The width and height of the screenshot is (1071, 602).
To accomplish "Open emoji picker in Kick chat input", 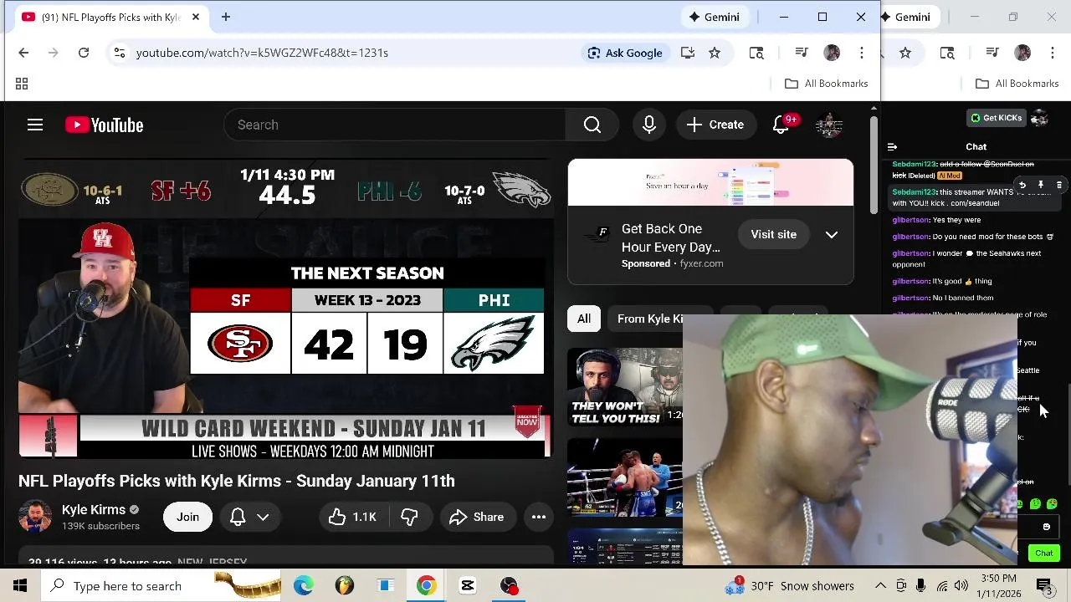I will 1046,527.
